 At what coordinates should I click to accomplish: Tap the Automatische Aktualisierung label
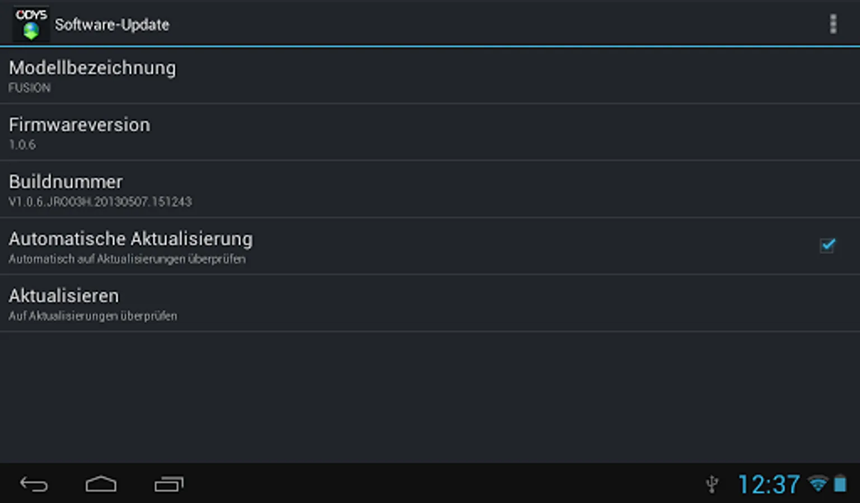130,239
